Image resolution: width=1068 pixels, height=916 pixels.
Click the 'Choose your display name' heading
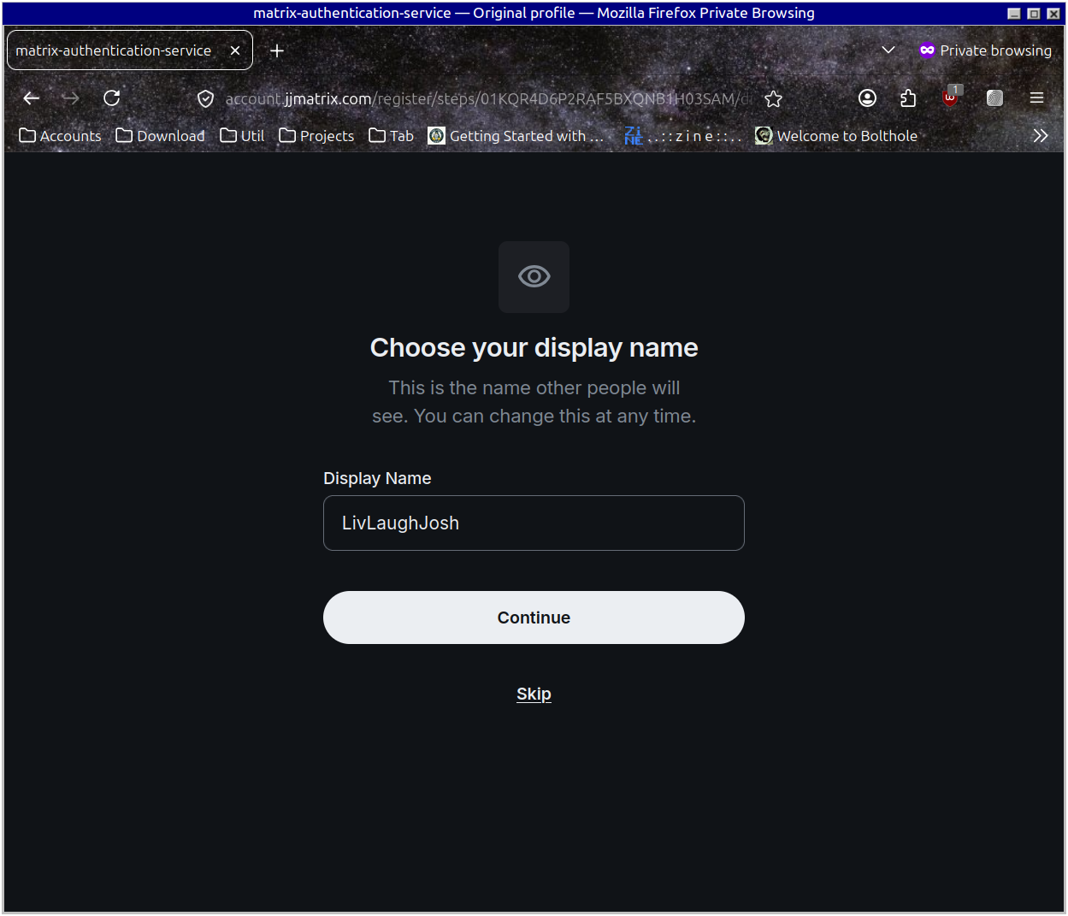click(534, 348)
